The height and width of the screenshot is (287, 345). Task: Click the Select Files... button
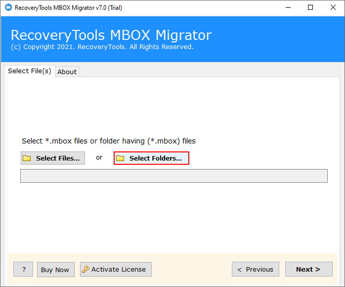pos(53,158)
